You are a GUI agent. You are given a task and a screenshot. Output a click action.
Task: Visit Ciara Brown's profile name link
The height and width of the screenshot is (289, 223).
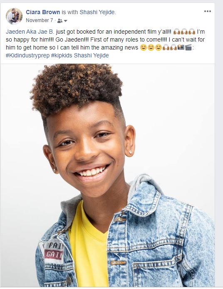tap(43, 12)
